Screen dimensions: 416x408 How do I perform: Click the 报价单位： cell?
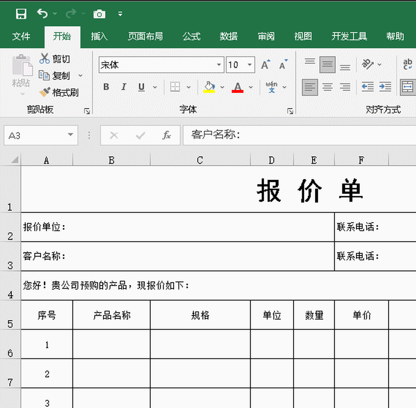178,227
